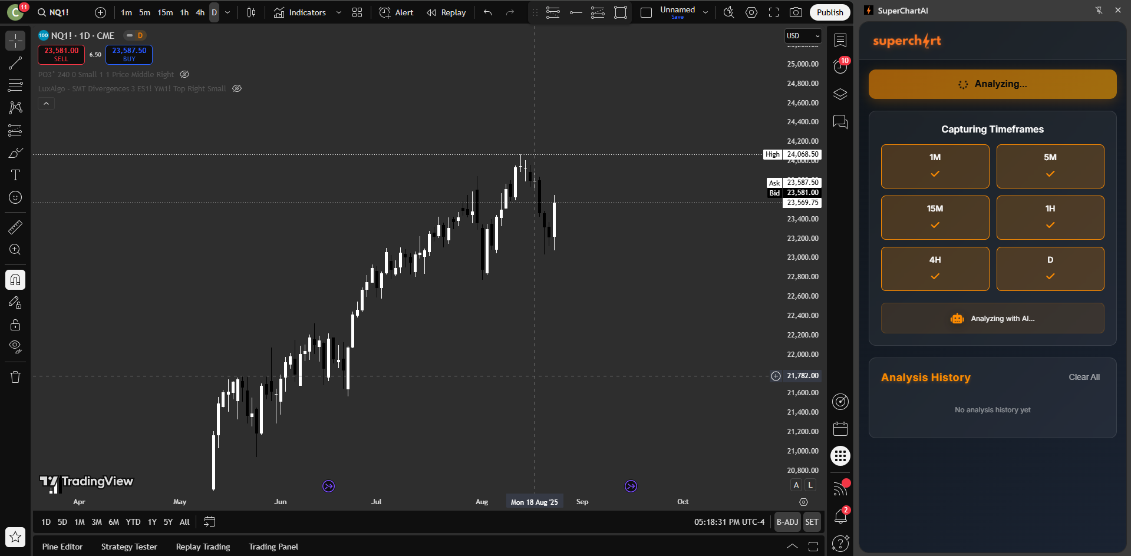Add symbol with compare plus icon

coord(101,12)
